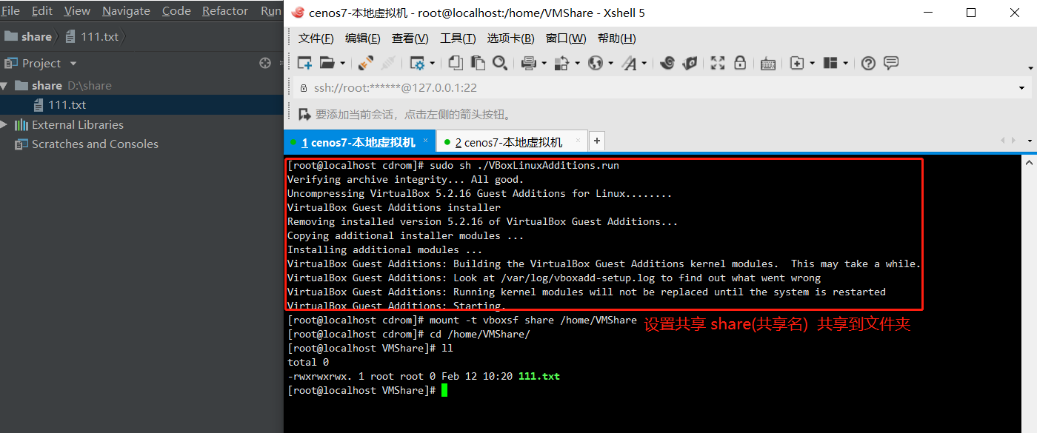Click the chat feedback bubble icon
The height and width of the screenshot is (433, 1037).
(891, 63)
